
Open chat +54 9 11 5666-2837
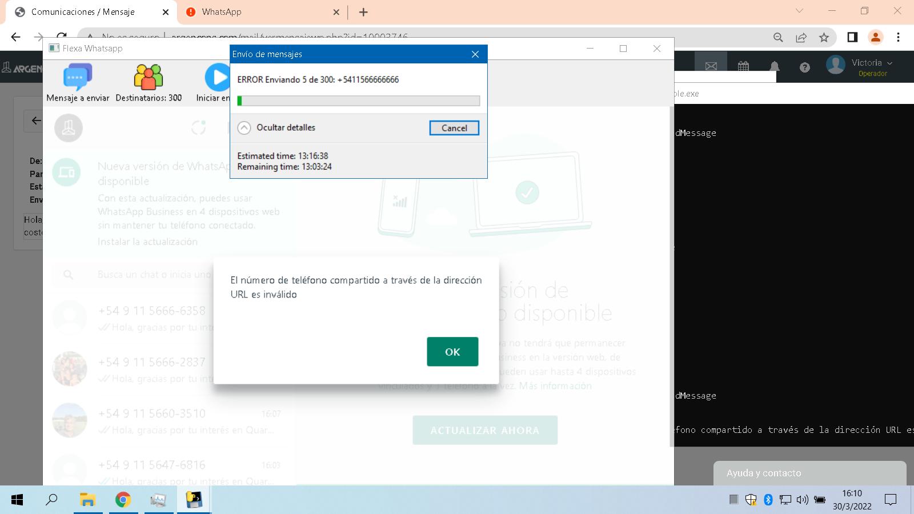[x=170, y=369]
